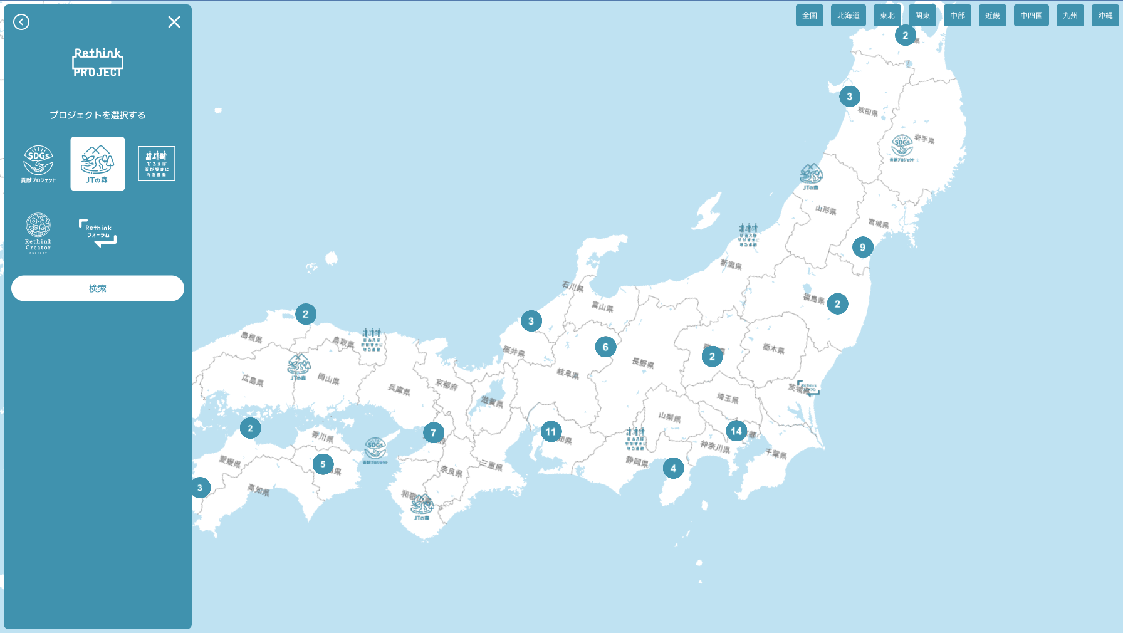Viewport: 1123px width, 633px height.
Task: Open the people-group marker near Niigata
Action: [748, 234]
